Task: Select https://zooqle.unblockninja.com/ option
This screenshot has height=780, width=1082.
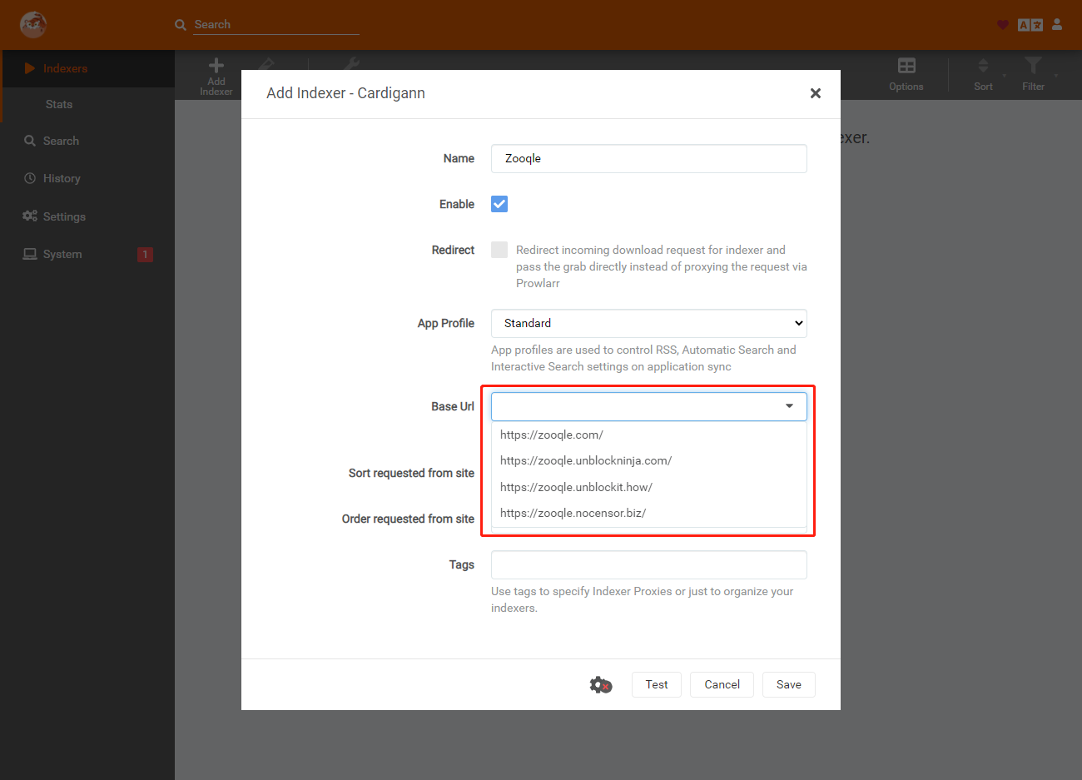Action: click(x=649, y=460)
